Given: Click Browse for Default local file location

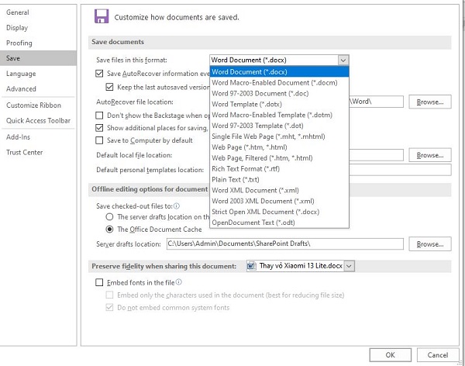Looking at the screenshot, I should [x=430, y=155].
